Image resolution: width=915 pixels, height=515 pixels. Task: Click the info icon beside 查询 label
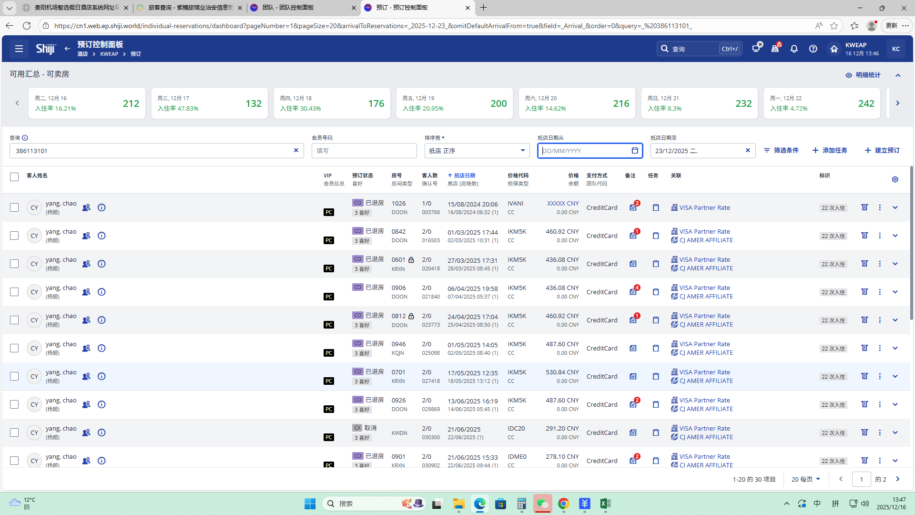point(25,138)
